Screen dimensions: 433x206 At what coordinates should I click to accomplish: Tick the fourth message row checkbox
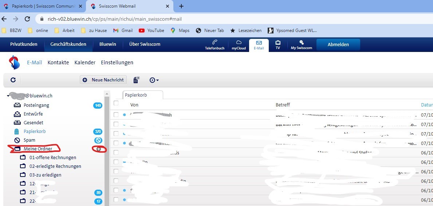pyautogui.click(x=116, y=143)
